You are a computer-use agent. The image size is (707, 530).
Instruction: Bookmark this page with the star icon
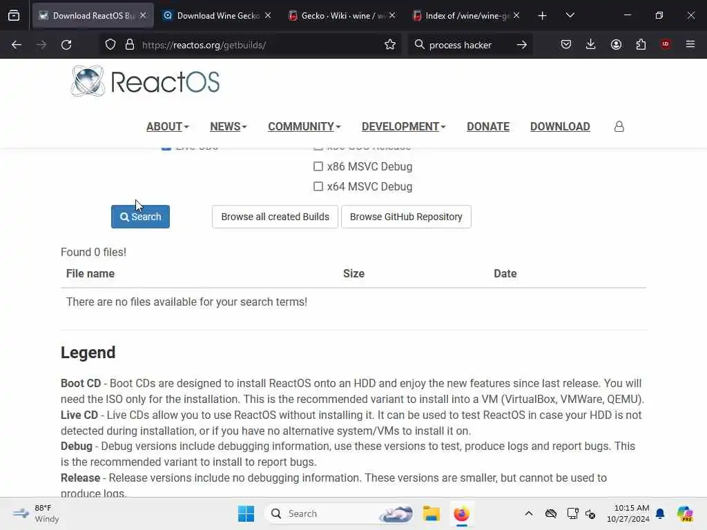[x=390, y=45]
